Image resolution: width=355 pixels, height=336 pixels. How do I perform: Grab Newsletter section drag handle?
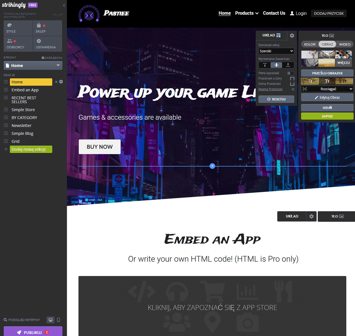point(6,125)
